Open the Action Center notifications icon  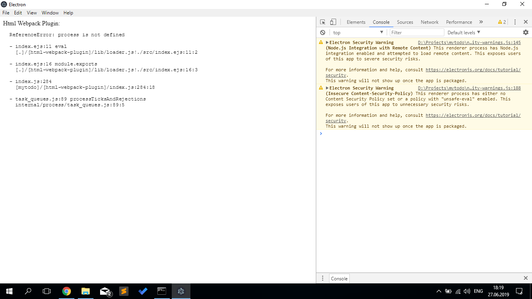(519, 291)
